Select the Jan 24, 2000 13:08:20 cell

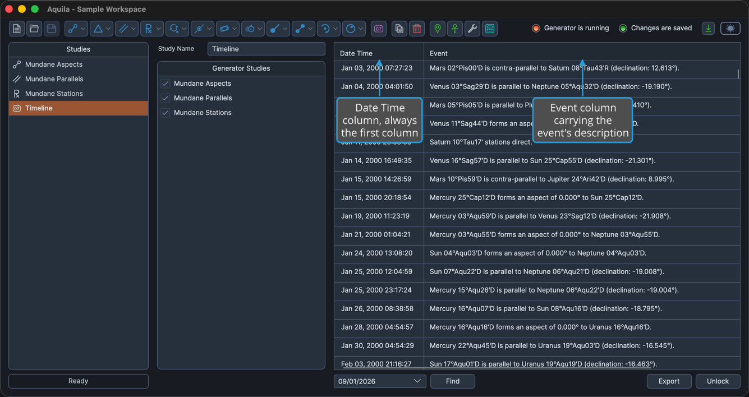tap(379, 253)
